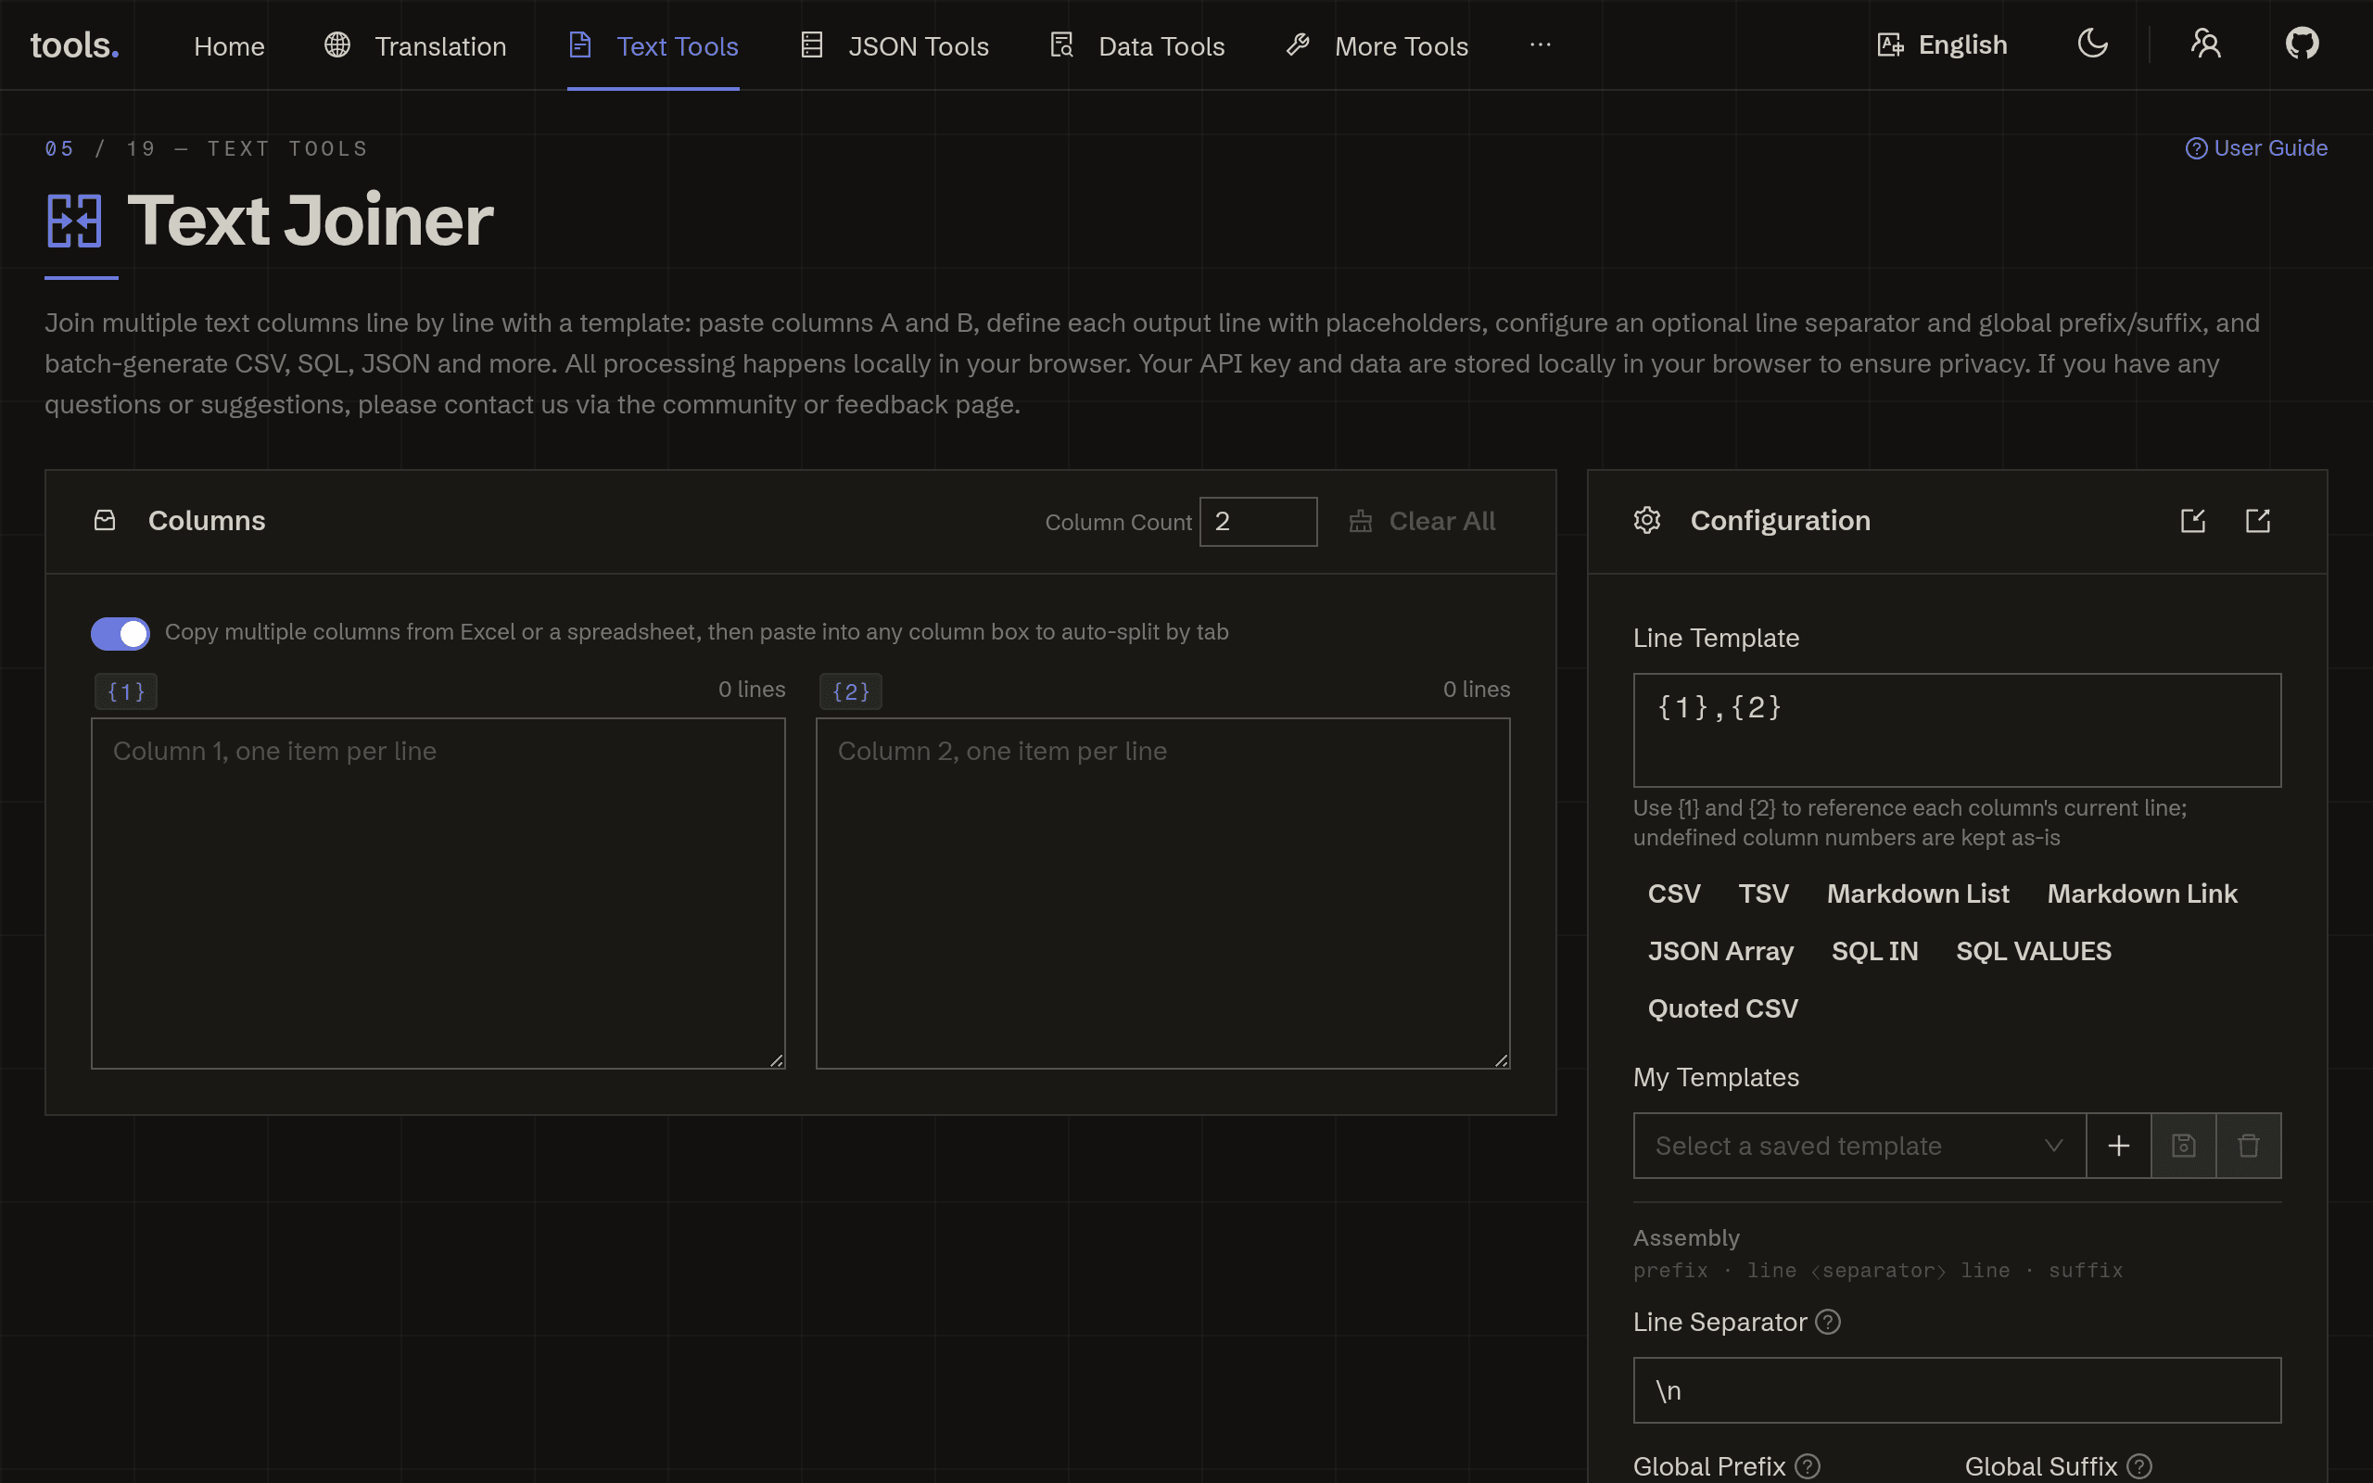
Task: Click the delete template trash icon
Action: point(2249,1146)
